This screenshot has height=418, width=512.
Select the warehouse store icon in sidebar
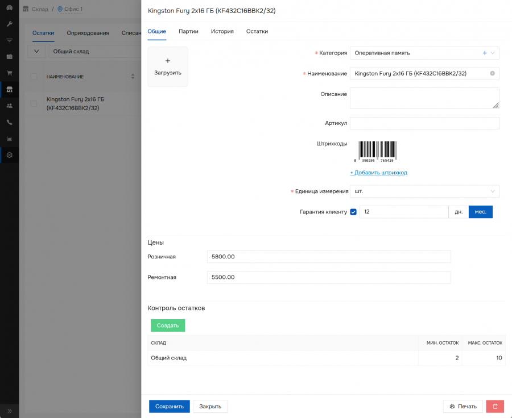point(10,89)
